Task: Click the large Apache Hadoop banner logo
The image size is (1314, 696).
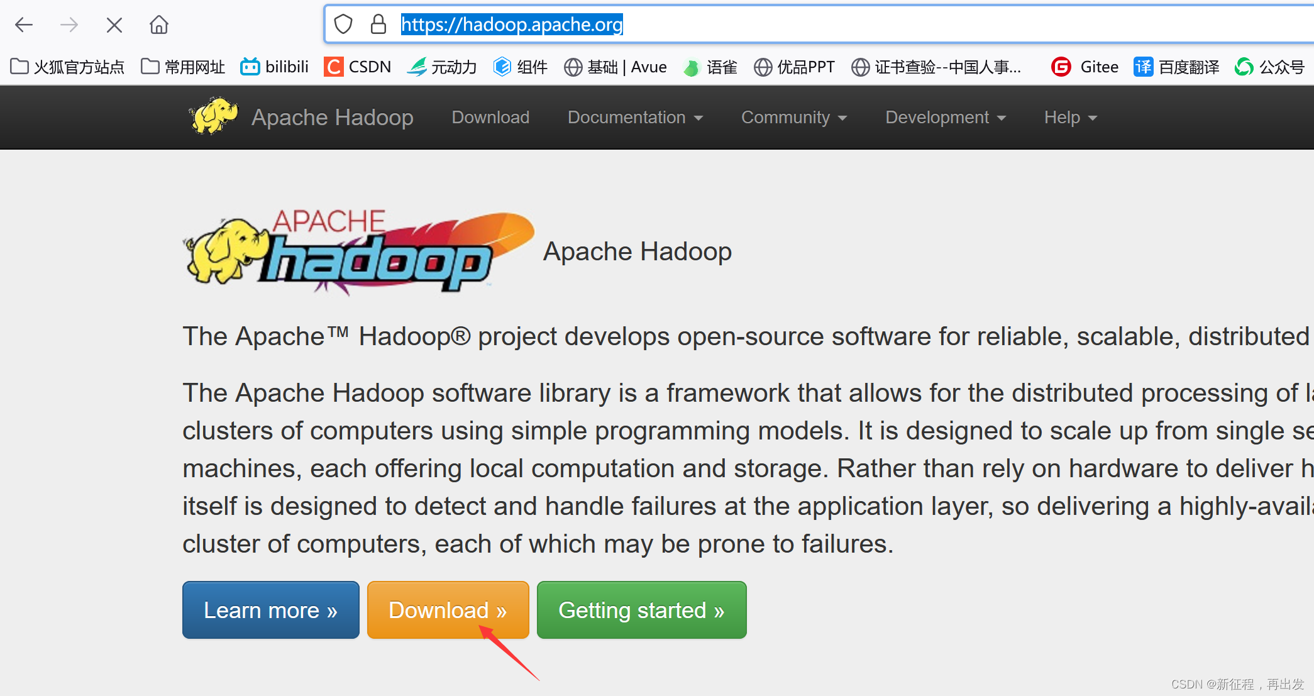Action: [358, 251]
